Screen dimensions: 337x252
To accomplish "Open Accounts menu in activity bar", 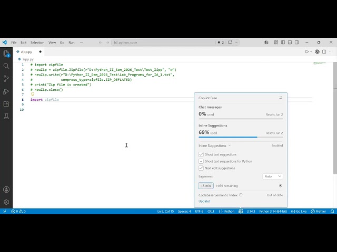I will (x=6, y=190).
